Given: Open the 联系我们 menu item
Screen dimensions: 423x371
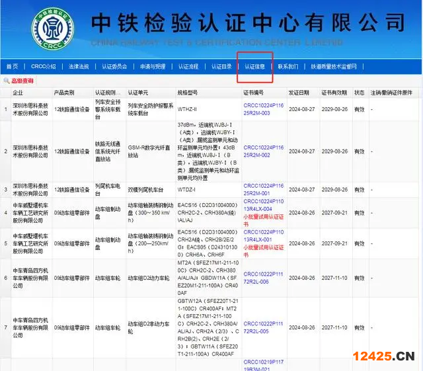Looking at the screenshot, I should 288,66.
